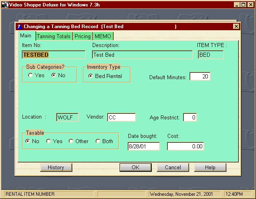Click the Vendor input field
Image resolution: width=256 pixels, height=199 pixels.
[x=121, y=117]
